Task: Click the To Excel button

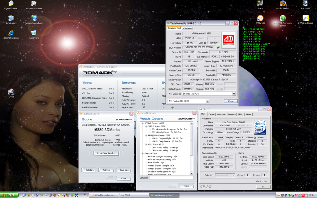Action: coord(106,170)
